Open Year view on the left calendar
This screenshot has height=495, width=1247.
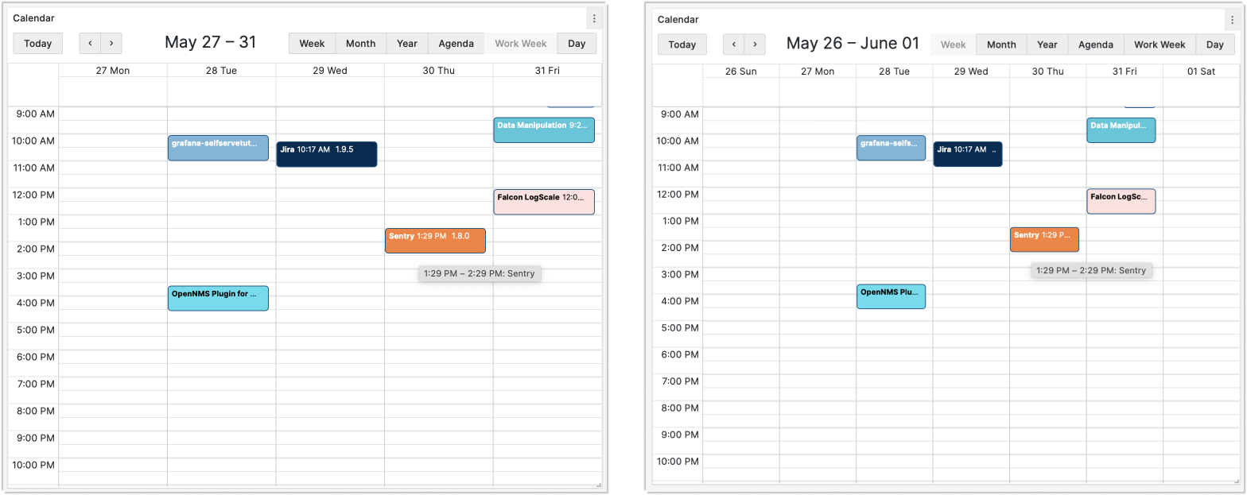click(x=406, y=43)
